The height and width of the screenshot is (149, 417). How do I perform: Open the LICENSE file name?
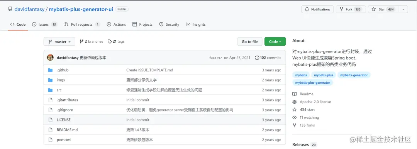click(x=64, y=120)
